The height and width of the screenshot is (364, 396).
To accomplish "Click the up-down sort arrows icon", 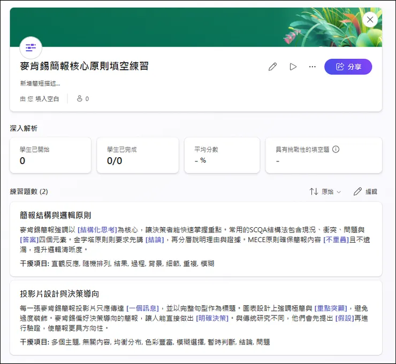I will click(x=314, y=192).
